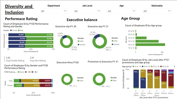Click the 20 to 29 age group bar
The image size is (177, 99).
pyautogui.click(x=150, y=45)
